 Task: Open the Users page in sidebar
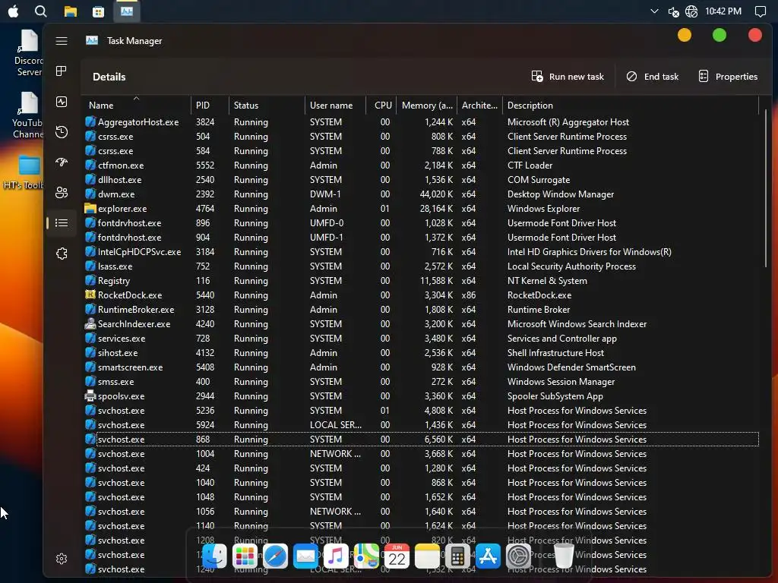coord(62,192)
